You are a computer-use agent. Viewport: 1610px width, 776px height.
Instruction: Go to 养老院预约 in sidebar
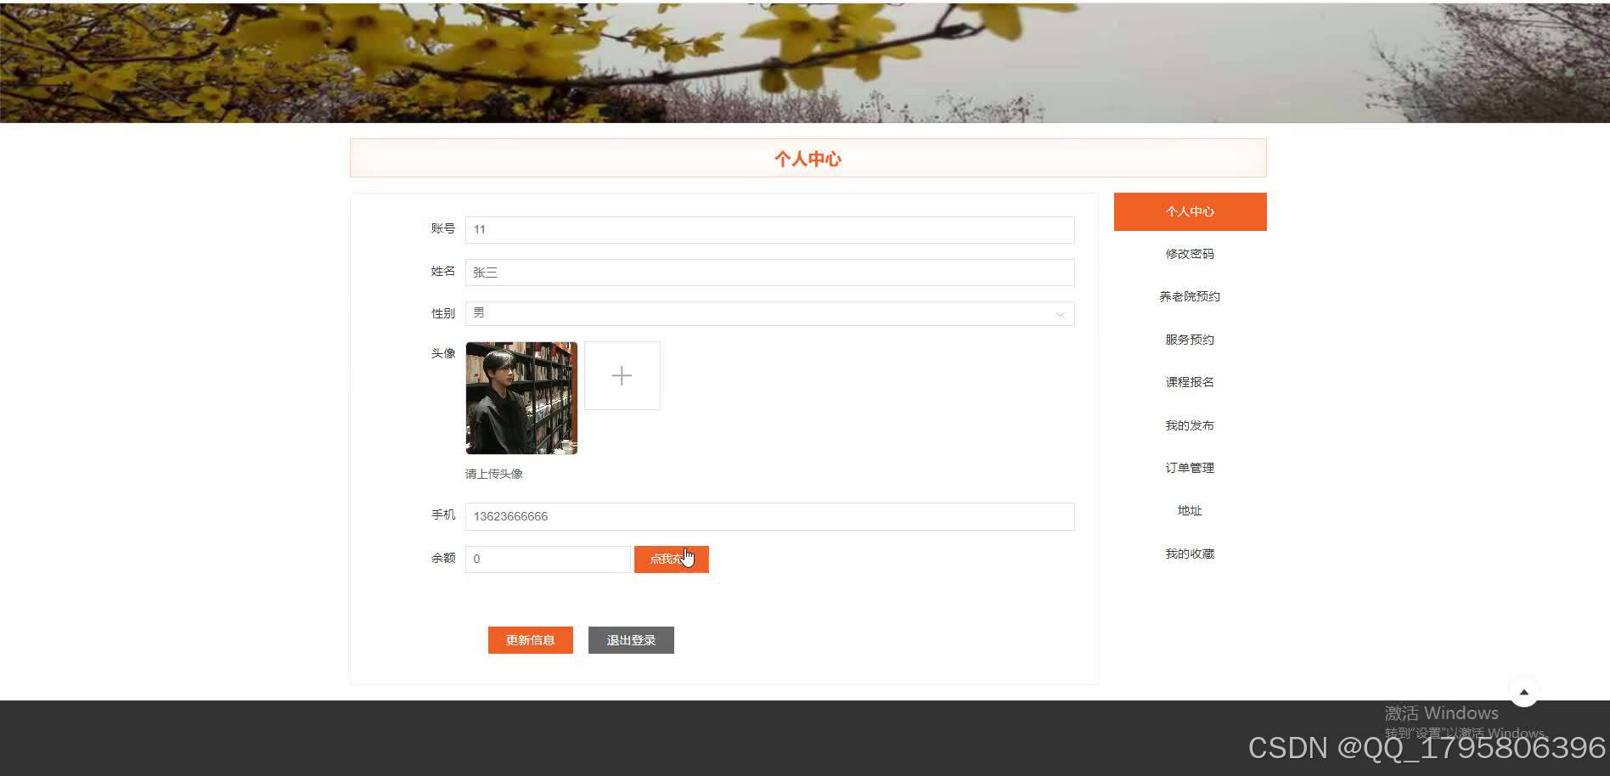click(1190, 296)
